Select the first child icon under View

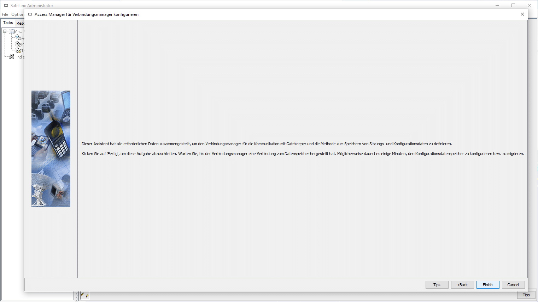tap(18, 38)
